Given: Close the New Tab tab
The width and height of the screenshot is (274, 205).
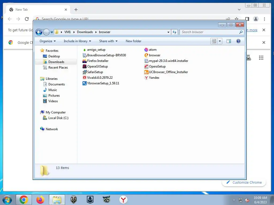Looking at the screenshot, I should pos(66,10).
